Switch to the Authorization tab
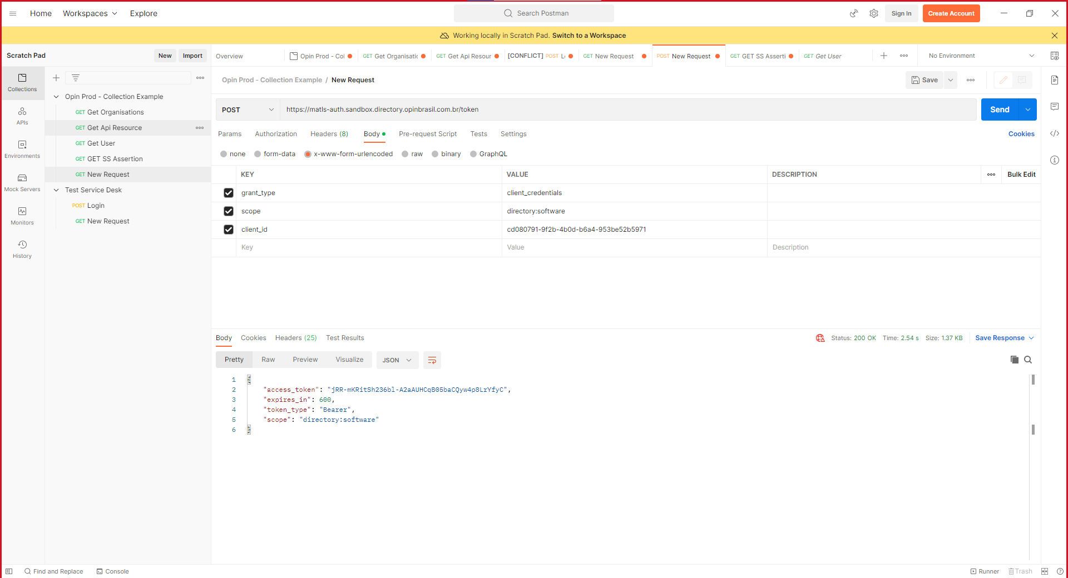This screenshot has height=578, width=1068. click(276, 134)
